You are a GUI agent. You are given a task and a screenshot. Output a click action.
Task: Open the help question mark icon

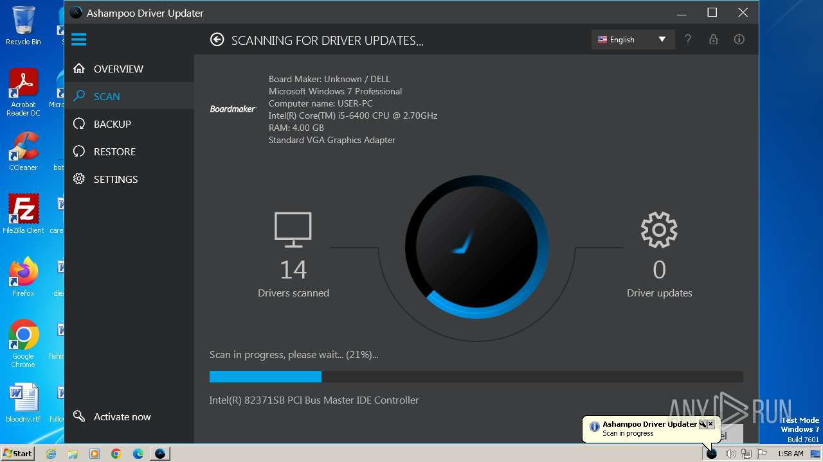(x=688, y=39)
